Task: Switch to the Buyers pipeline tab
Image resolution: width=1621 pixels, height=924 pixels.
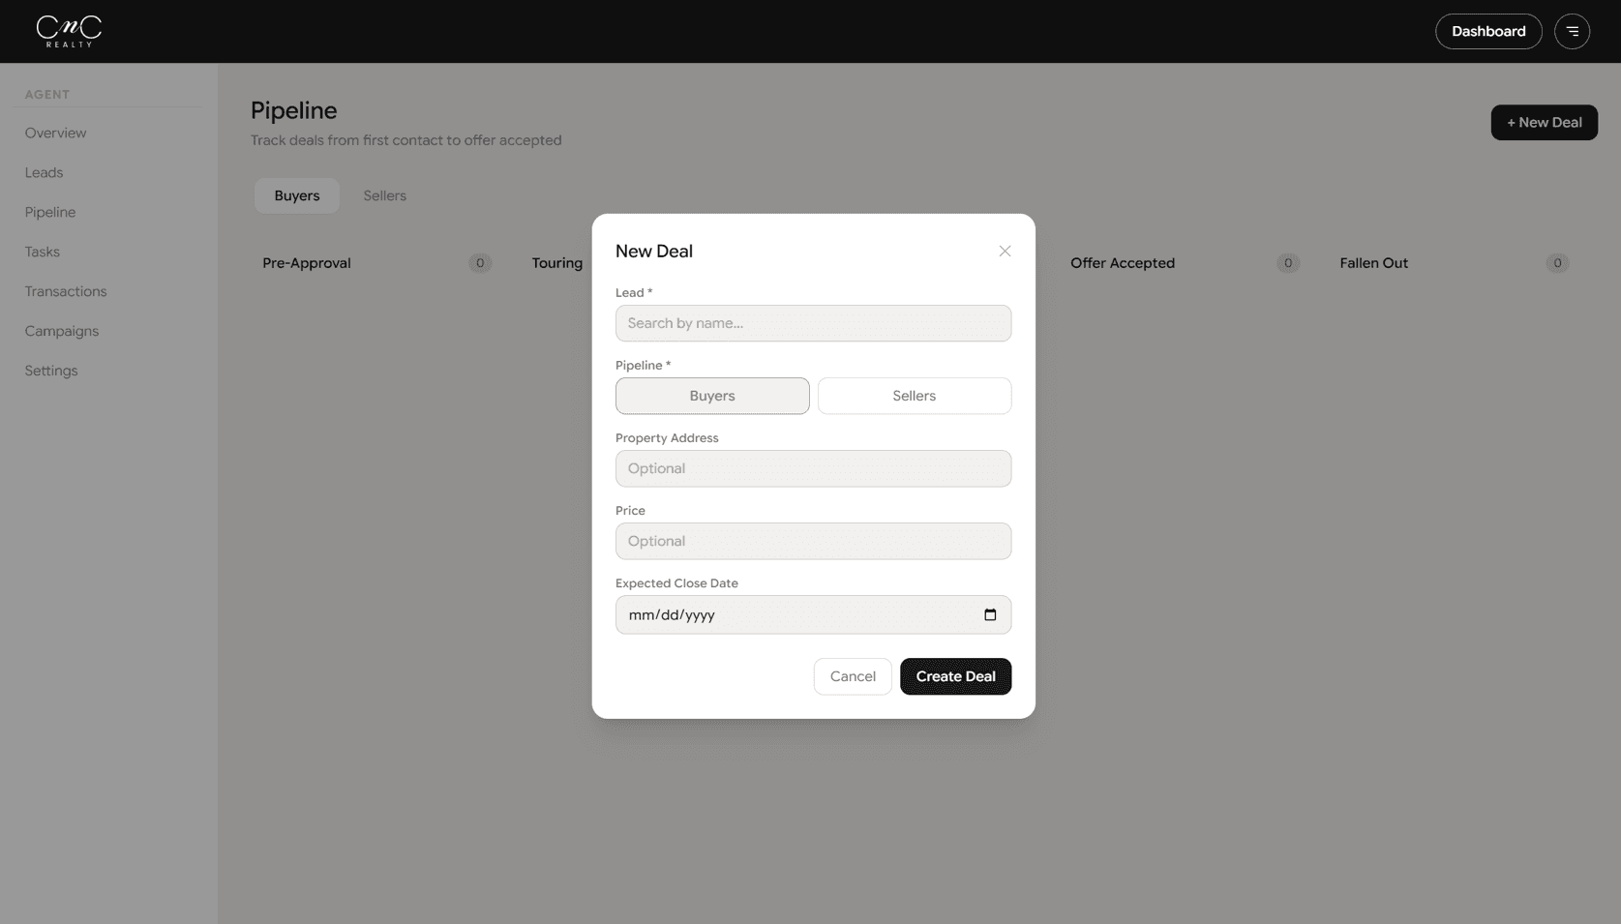Action: pyautogui.click(x=297, y=195)
